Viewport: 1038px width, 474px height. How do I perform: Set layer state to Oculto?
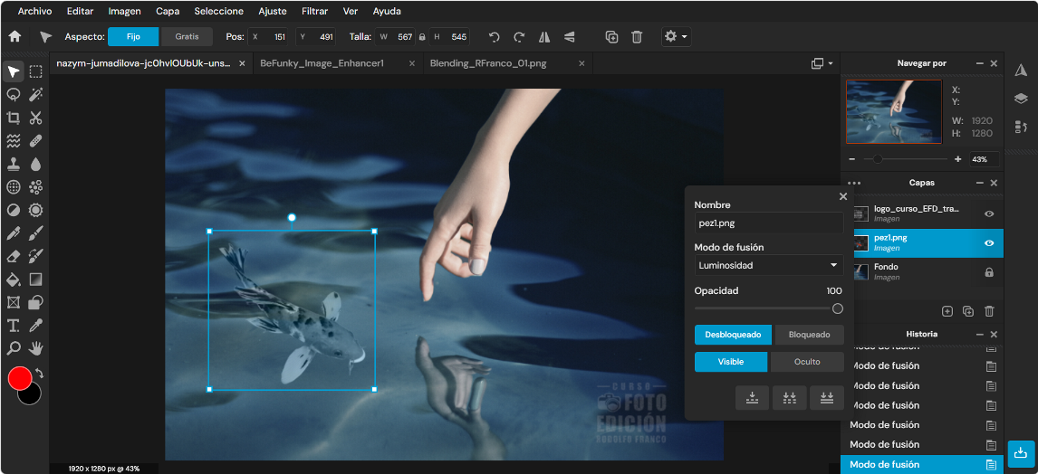(806, 362)
